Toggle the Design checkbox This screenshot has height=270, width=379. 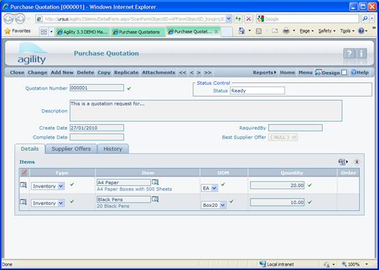point(344,73)
